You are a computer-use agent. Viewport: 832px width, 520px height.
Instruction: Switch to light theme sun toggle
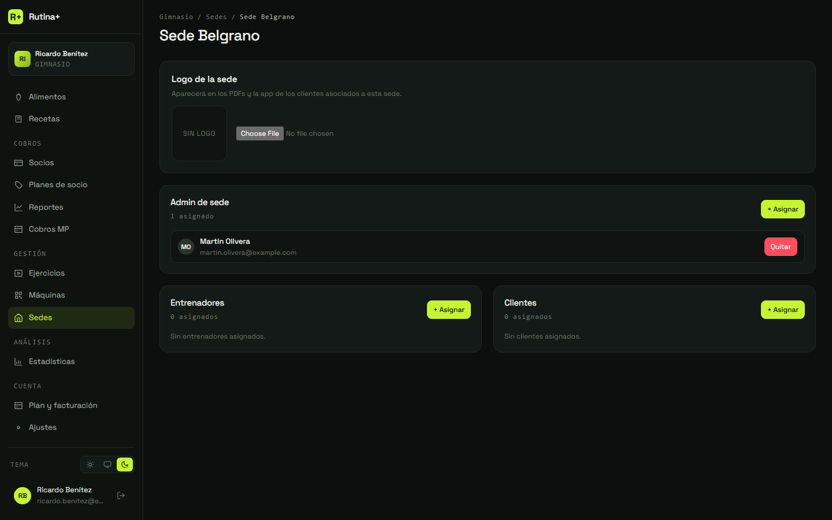[90, 465]
